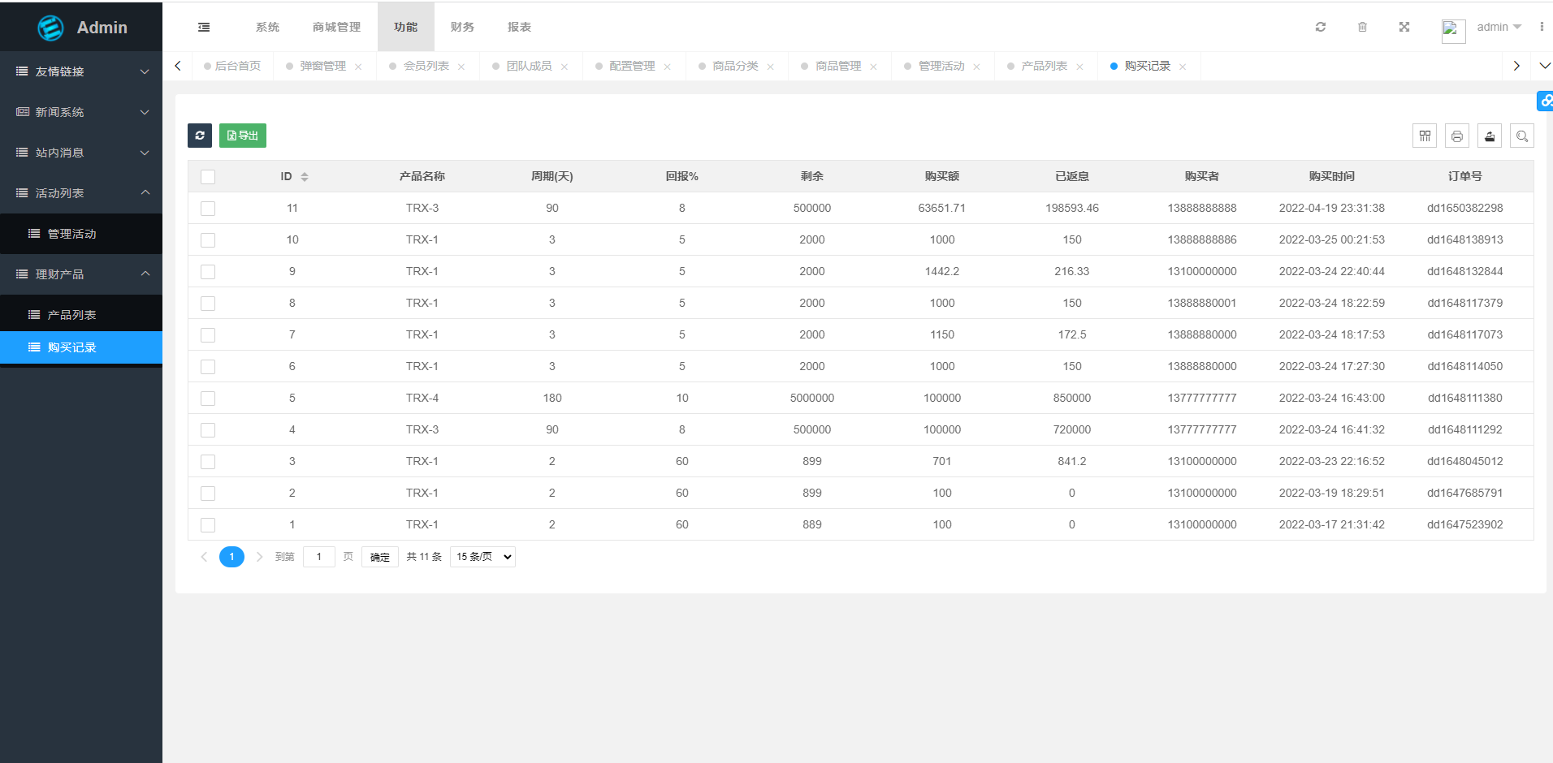
Task: Click the fullscreen expand icon in the header
Action: [x=1404, y=26]
